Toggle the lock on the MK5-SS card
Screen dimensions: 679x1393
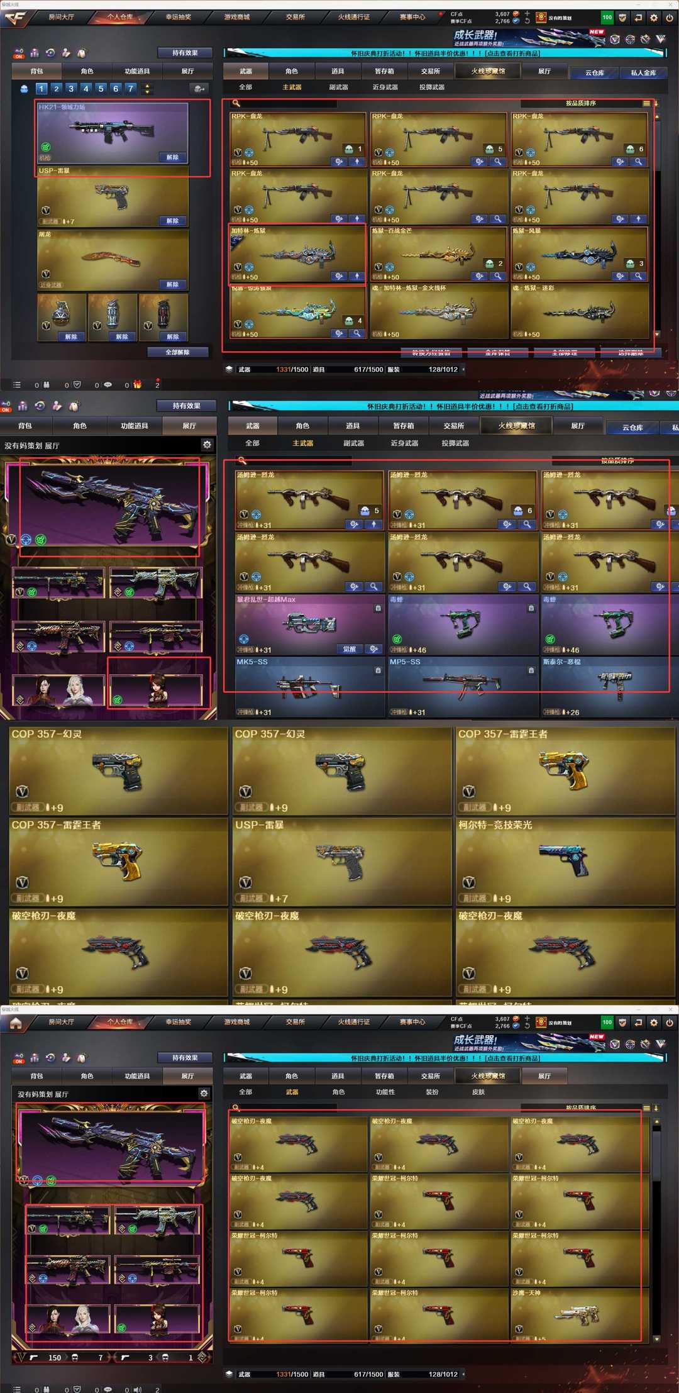point(378,670)
